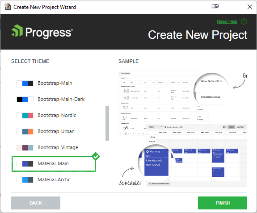The width and height of the screenshot is (257, 213).
Task: Click the Bootstrap-Vintage color swatch
Action: tap(25, 147)
